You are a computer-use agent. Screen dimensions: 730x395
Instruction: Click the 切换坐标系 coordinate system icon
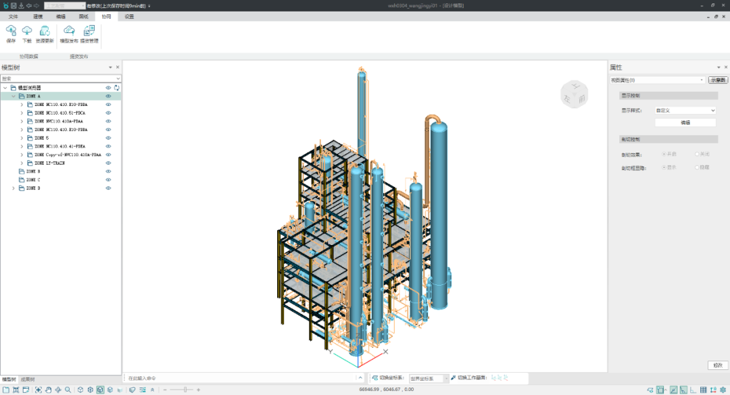374,378
